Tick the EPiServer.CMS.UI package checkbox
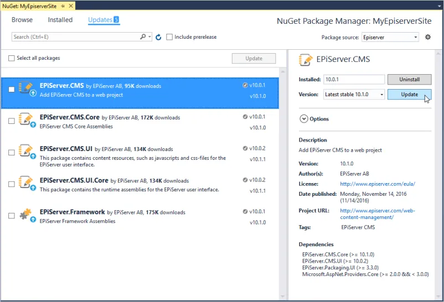 click(x=11, y=153)
